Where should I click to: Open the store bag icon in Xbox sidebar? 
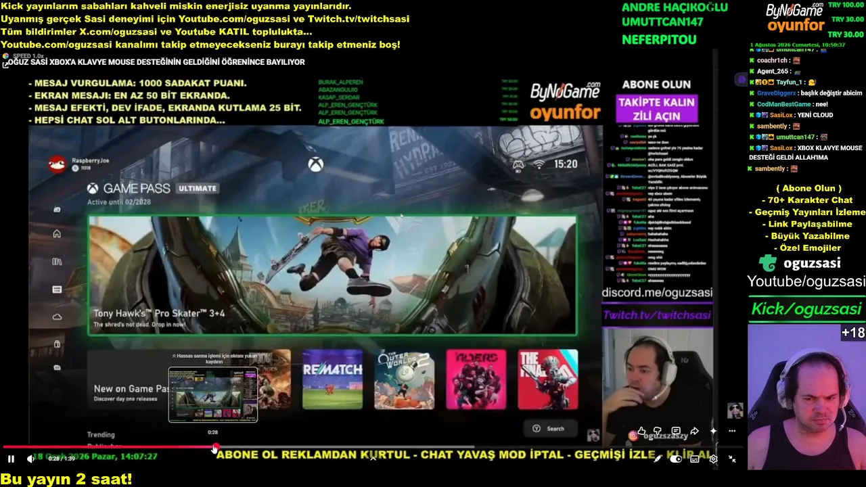[x=57, y=344]
